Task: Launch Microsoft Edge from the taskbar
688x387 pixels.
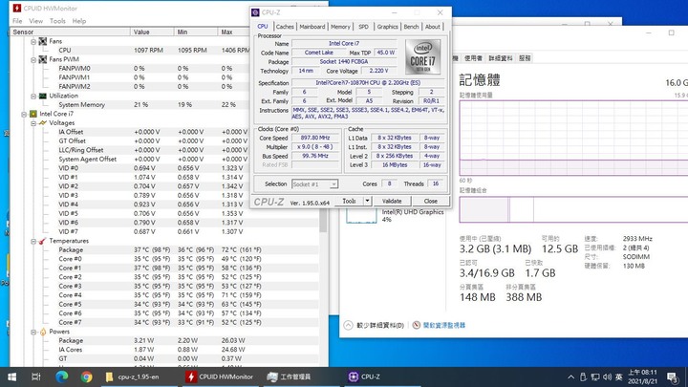Action: (x=62, y=376)
